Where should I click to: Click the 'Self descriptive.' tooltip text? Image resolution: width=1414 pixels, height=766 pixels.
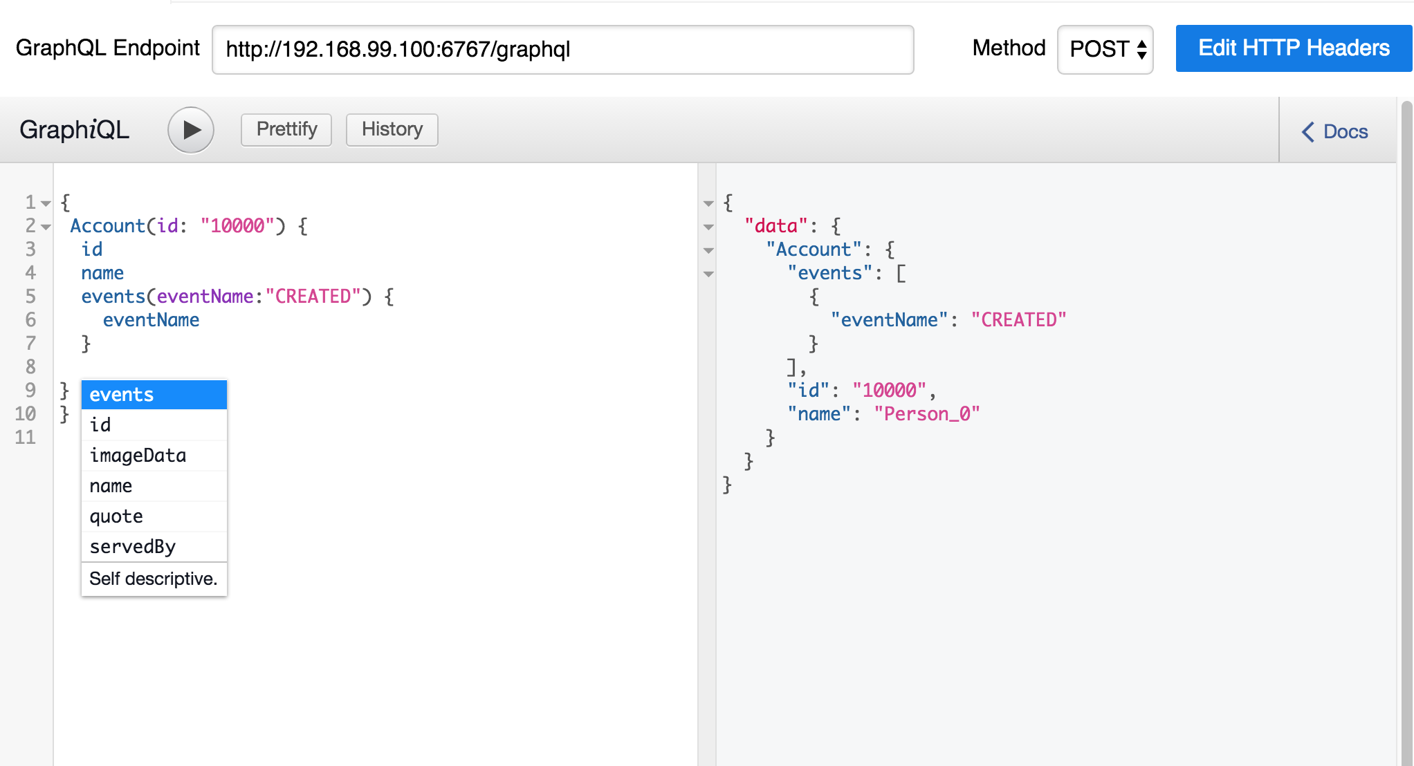coord(153,579)
